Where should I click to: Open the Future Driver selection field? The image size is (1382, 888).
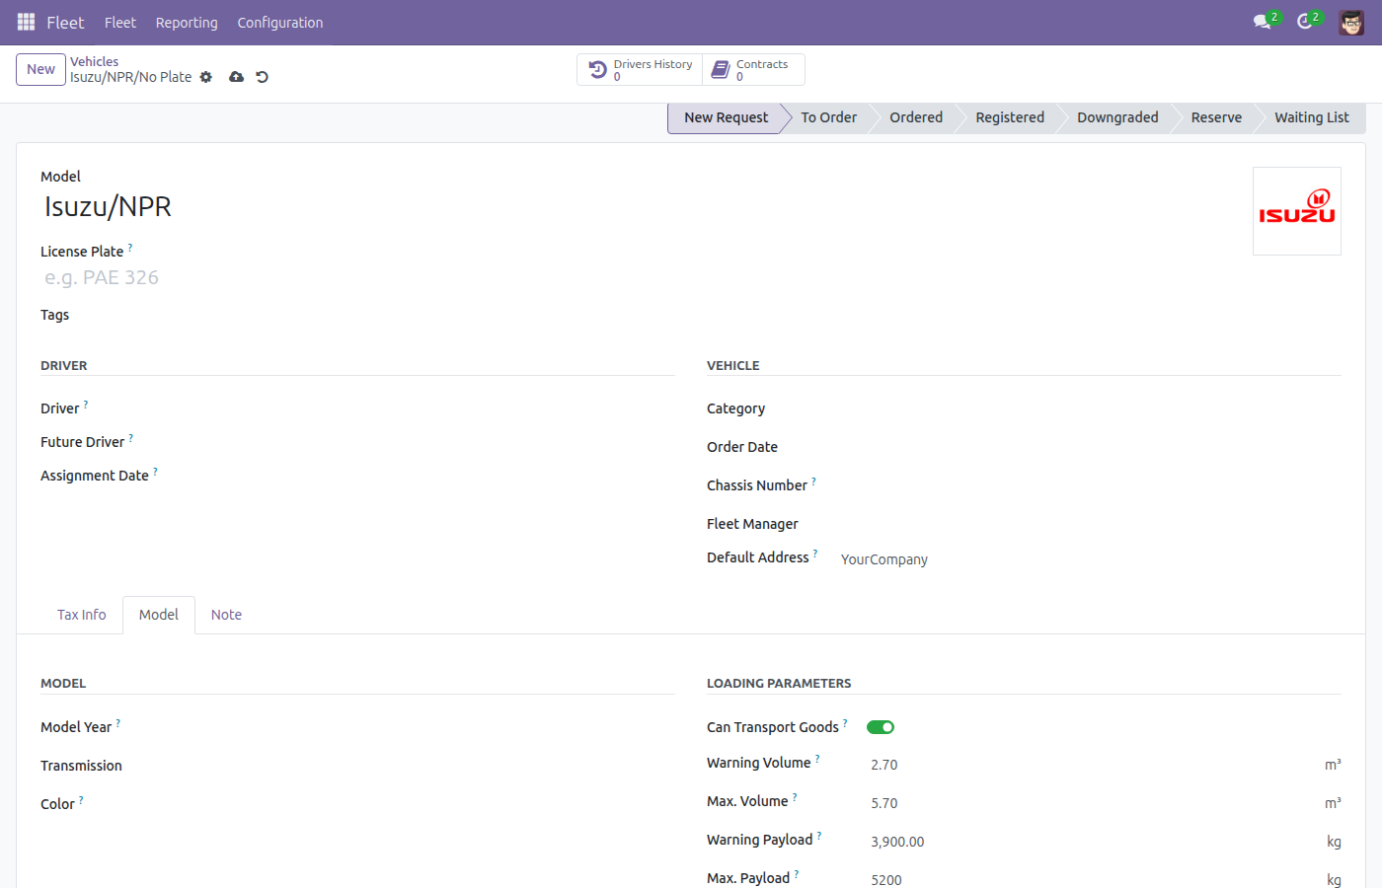point(424,442)
